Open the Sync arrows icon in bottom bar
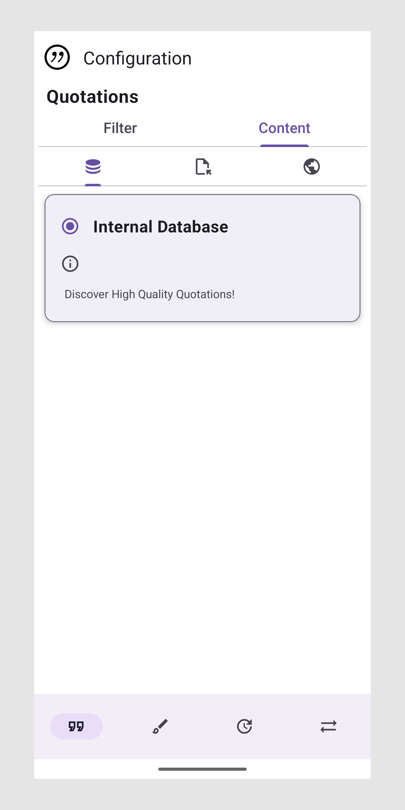The width and height of the screenshot is (405, 810). click(328, 727)
